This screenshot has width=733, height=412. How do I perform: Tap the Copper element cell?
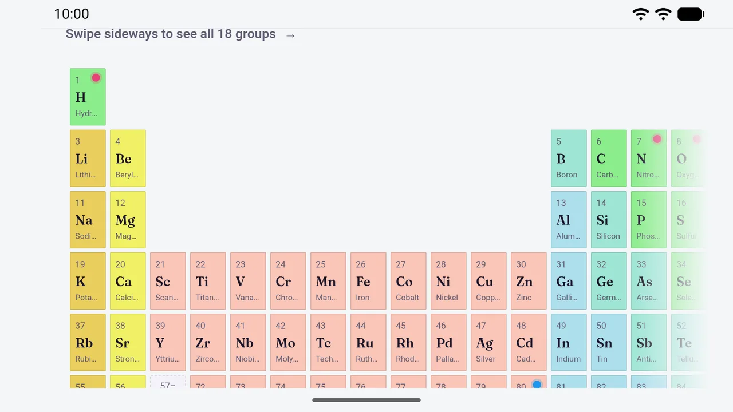[488, 281]
